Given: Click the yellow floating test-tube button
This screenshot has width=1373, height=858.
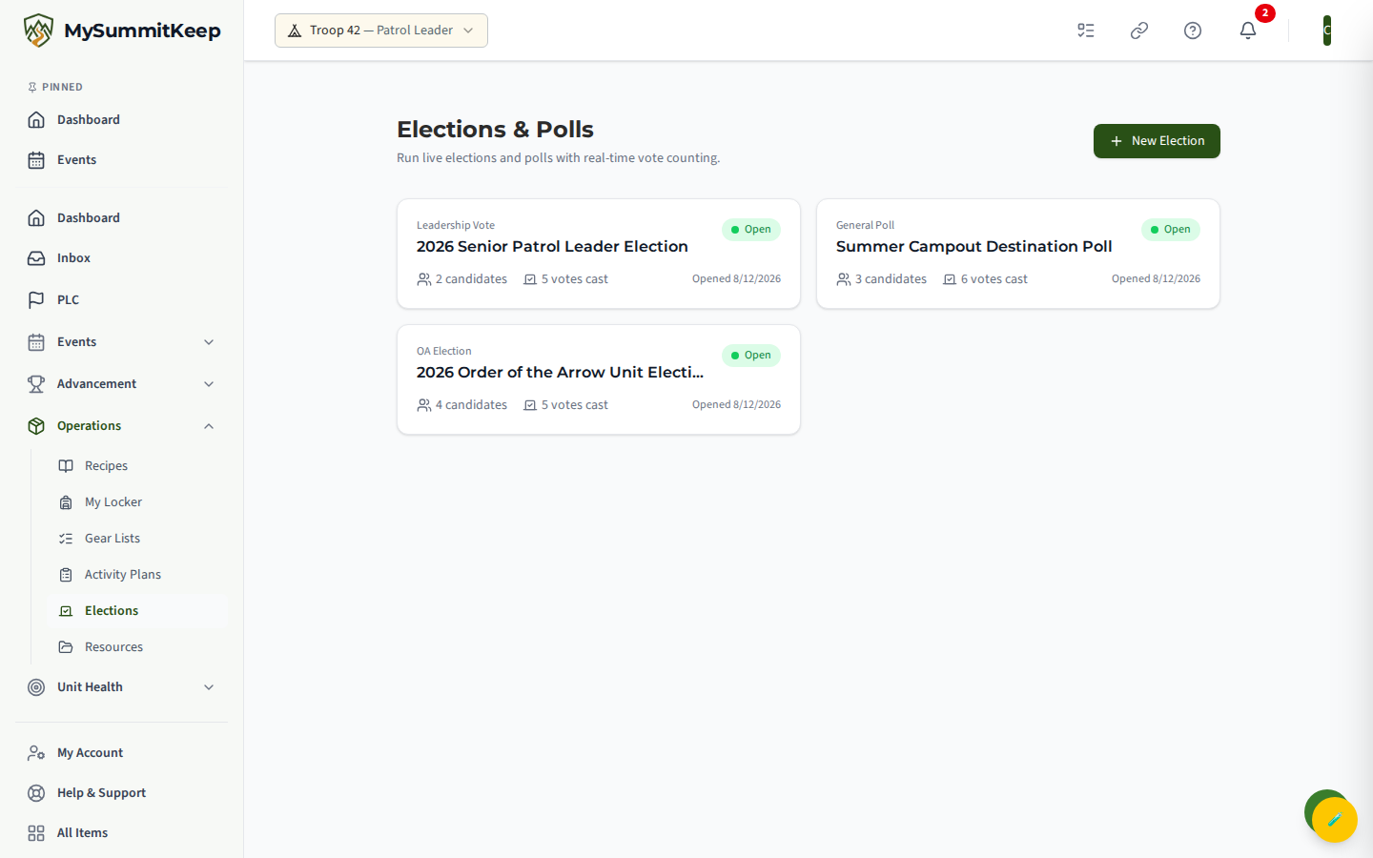Looking at the screenshot, I should click(1335, 820).
